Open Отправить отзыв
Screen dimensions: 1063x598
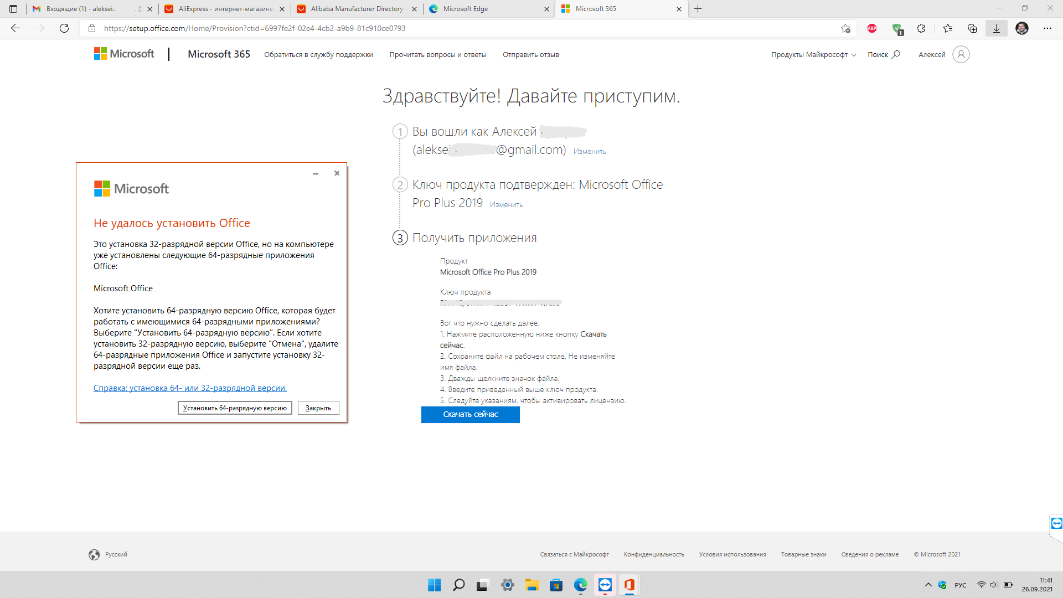(x=531, y=55)
